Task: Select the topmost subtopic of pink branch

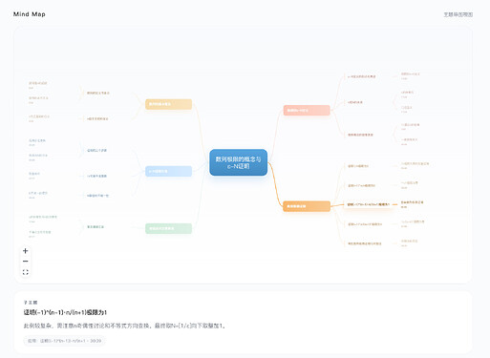Action: 361,76
